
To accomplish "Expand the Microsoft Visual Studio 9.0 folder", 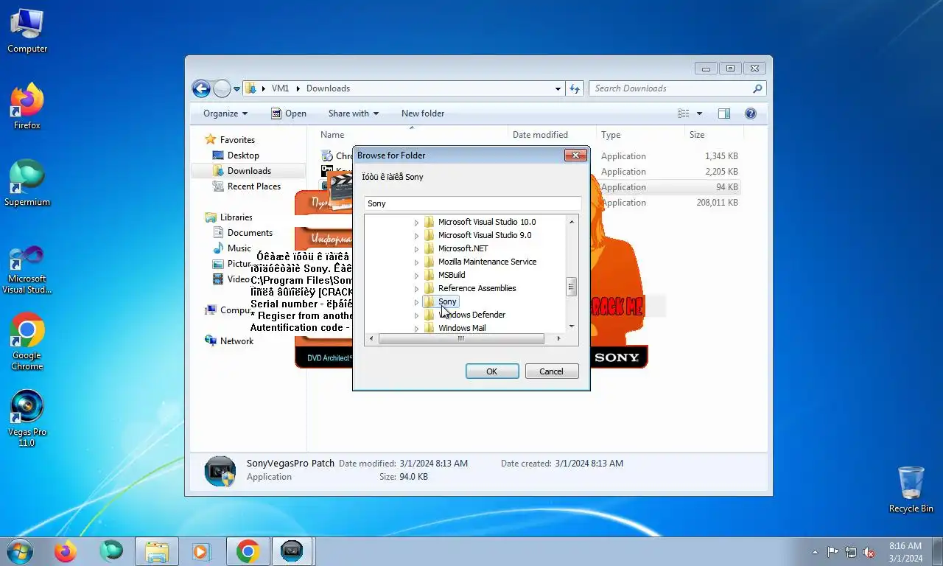I will point(416,235).
